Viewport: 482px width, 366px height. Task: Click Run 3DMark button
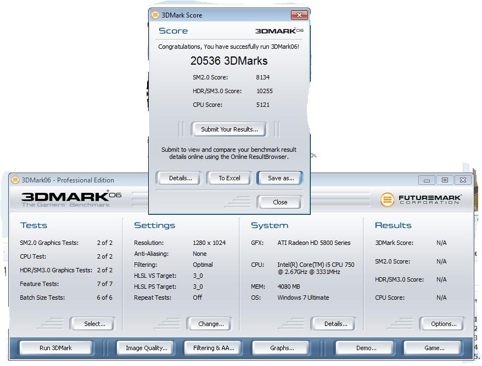coord(55,348)
